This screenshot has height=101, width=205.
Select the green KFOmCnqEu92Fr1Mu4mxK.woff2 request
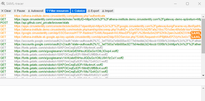coord(101,65)
